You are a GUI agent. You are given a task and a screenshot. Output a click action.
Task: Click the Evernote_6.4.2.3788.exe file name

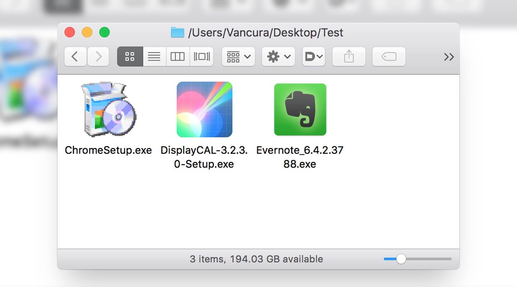(300, 157)
